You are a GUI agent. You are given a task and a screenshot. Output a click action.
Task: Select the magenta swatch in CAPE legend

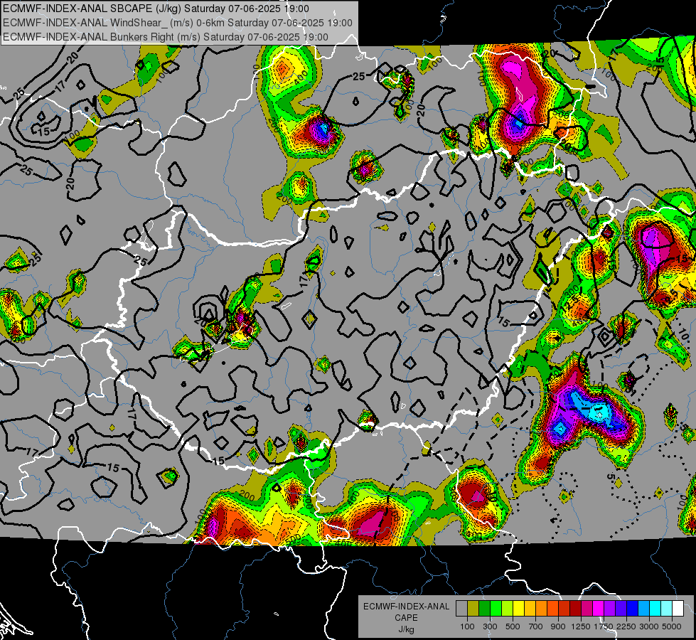[x=599, y=609]
